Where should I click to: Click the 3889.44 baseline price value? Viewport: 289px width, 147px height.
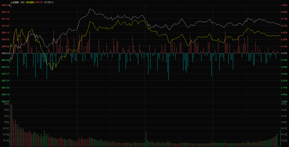tap(5, 53)
